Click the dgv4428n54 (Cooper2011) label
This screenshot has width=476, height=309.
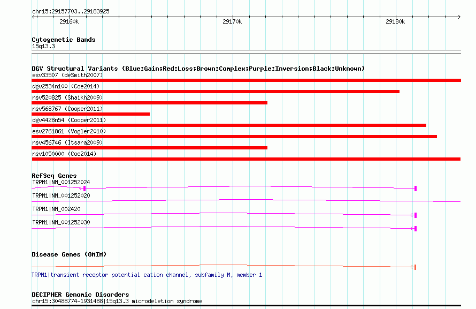pos(69,120)
